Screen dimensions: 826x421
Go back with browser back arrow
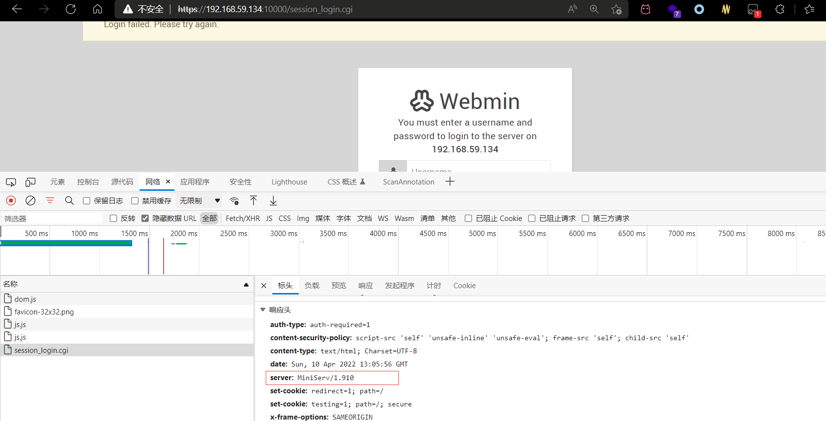coord(17,9)
